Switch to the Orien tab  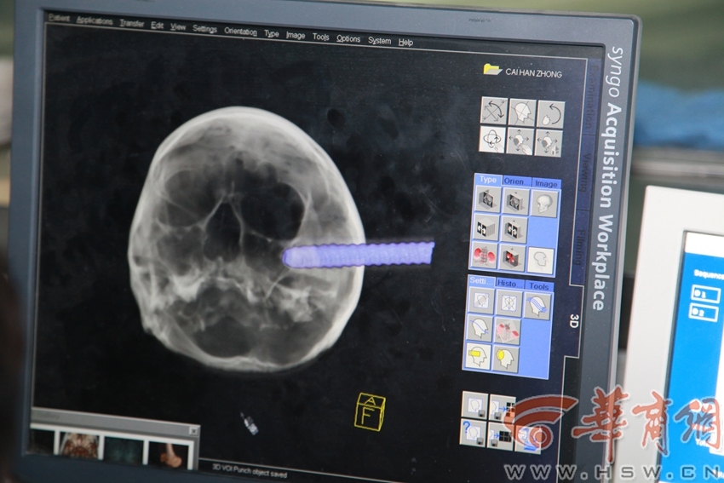tap(514, 181)
